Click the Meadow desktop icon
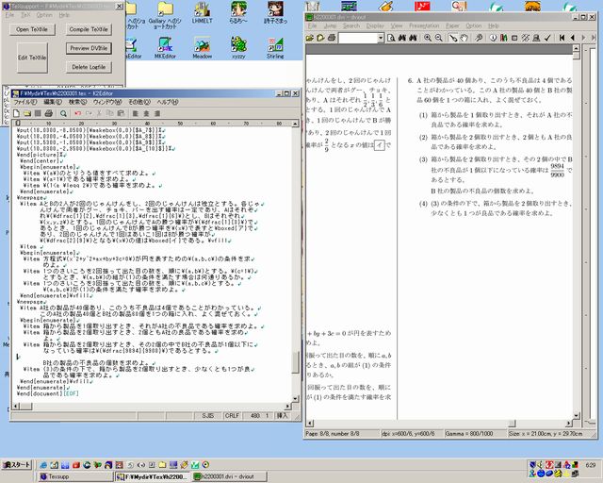603x483 pixels. 203,48
